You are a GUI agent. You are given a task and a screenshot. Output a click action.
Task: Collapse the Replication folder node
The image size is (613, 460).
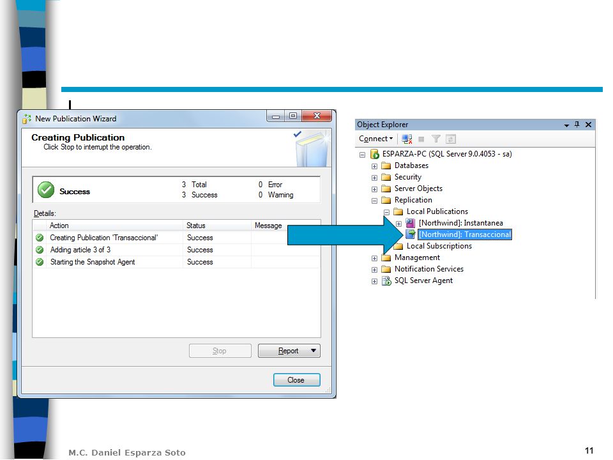(375, 201)
